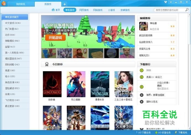Switch to 找游戏 tab
Viewport: 191px width, 135px height.
[x=48, y=4]
